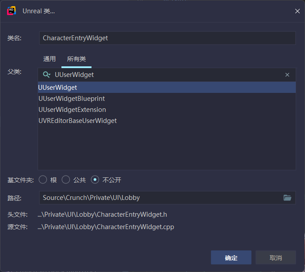The height and width of the screenshot is (272, 305).
Task: Click the 类名 label
Action: click(15, 38)
